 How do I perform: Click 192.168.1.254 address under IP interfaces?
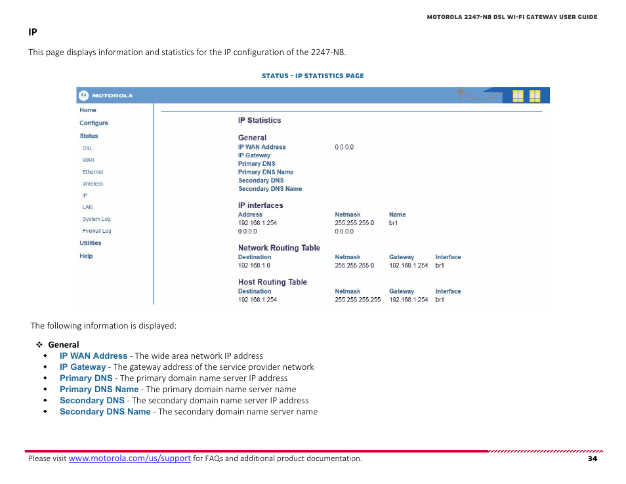click(257, 222)
